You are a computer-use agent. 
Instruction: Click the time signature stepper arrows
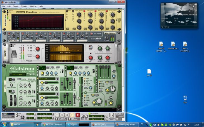pos(35,118)
